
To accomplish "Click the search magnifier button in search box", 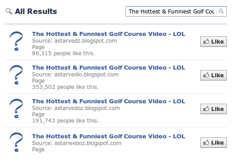I will pyautogui.click(x=221, y=11).
